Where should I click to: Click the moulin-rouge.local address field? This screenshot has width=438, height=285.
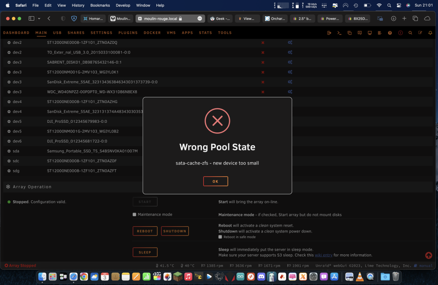[x=170, y=18]
